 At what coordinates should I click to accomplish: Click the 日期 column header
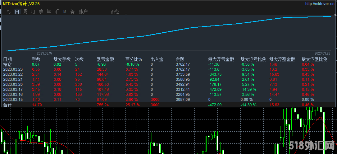(8, 59)
